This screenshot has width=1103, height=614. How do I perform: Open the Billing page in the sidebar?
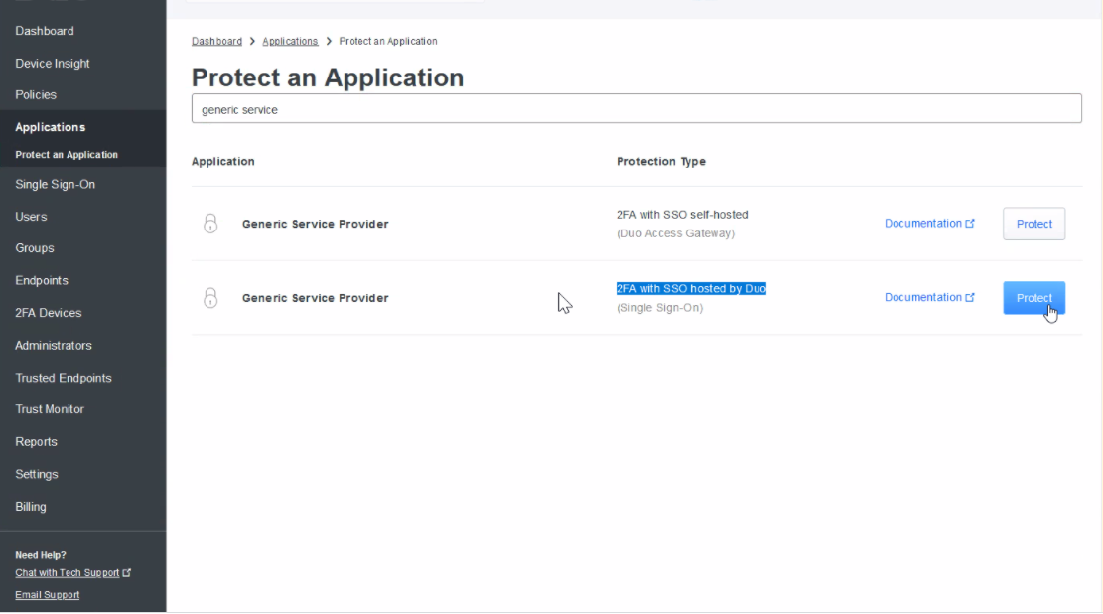coord(31,507)
